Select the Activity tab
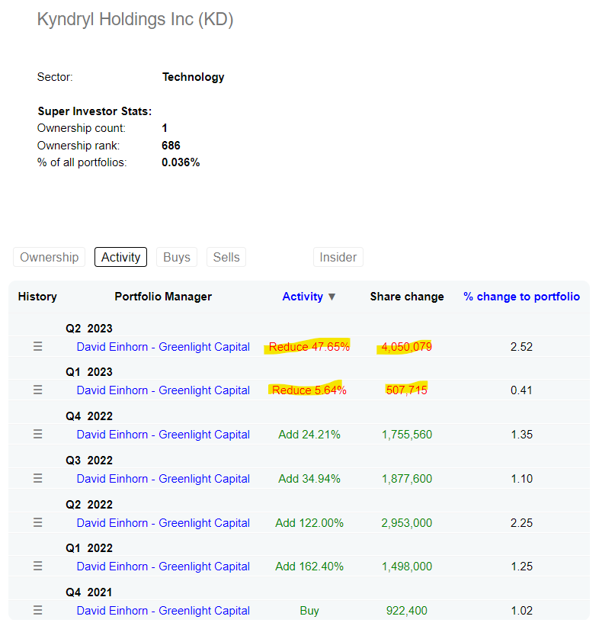 pos(120,257)
